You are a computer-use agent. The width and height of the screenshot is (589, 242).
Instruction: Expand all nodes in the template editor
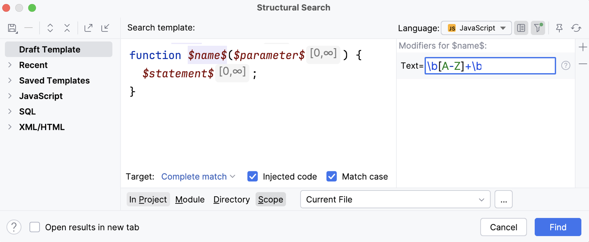[50, 28]
